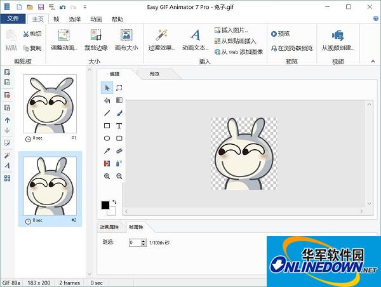Click the 动画文本 animated text button
Viewport: 381px width, 287px height.
(196, 40)
